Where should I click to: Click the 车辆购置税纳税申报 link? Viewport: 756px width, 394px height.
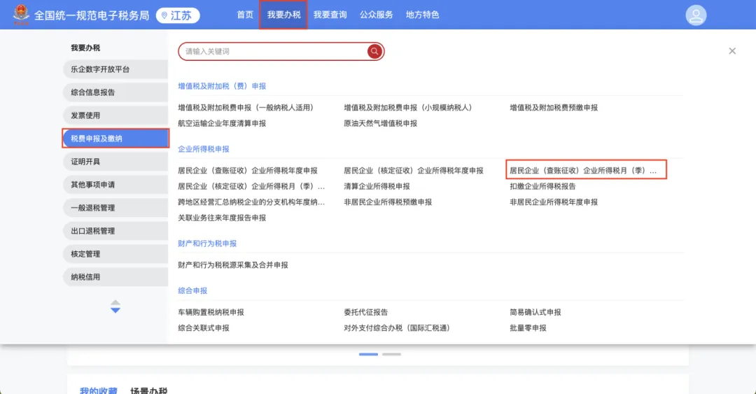pyautogui.click(x=211, y=312)
